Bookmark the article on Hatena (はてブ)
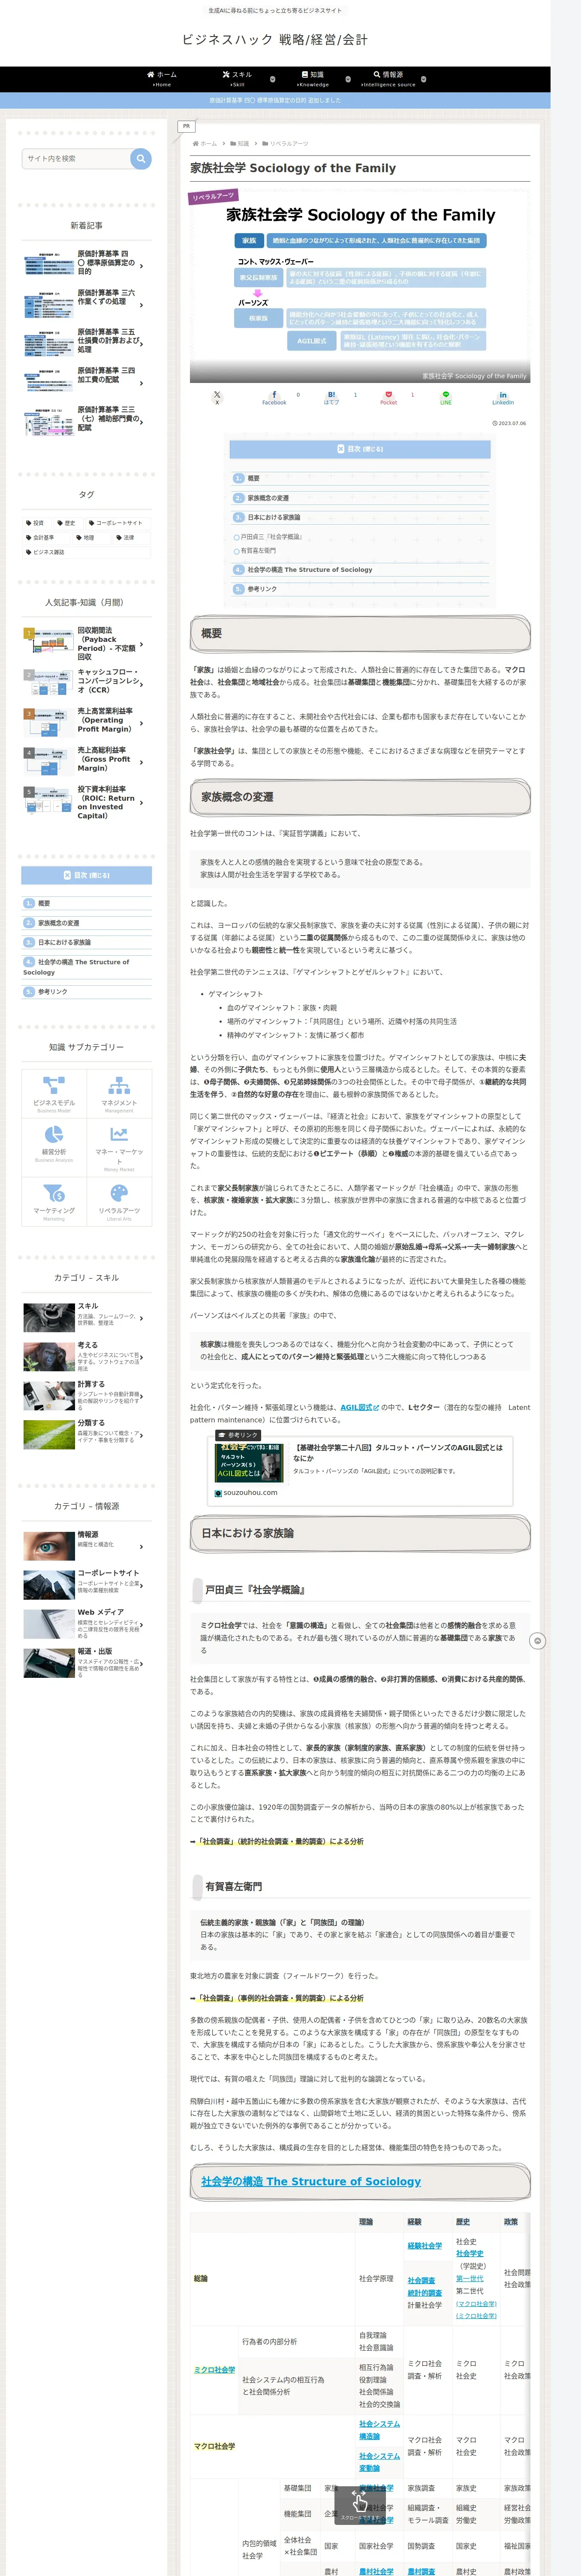The image size is (581, 2576). coord(331,397)
